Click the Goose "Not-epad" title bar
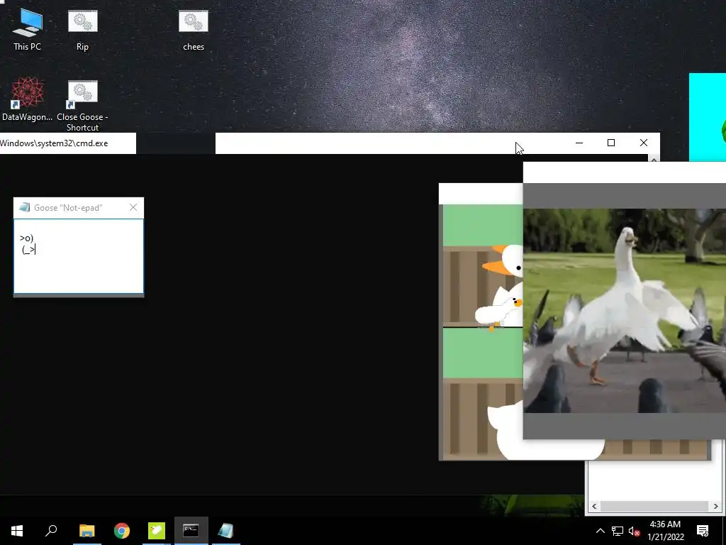The image size is (726, 545). pos(79,208)
